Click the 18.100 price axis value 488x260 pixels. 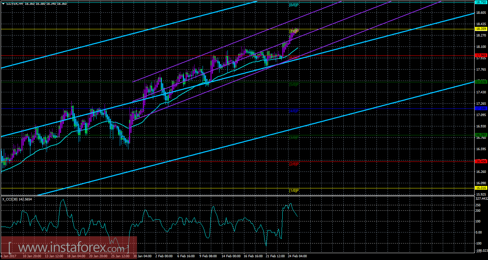pyautogui.click(x=481, y=47)
